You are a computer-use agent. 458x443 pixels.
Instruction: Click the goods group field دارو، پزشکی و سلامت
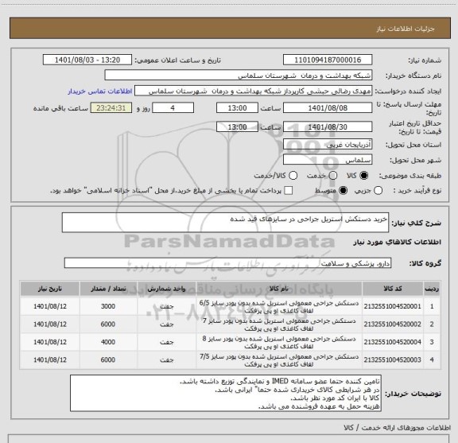(x=227, y=263)
